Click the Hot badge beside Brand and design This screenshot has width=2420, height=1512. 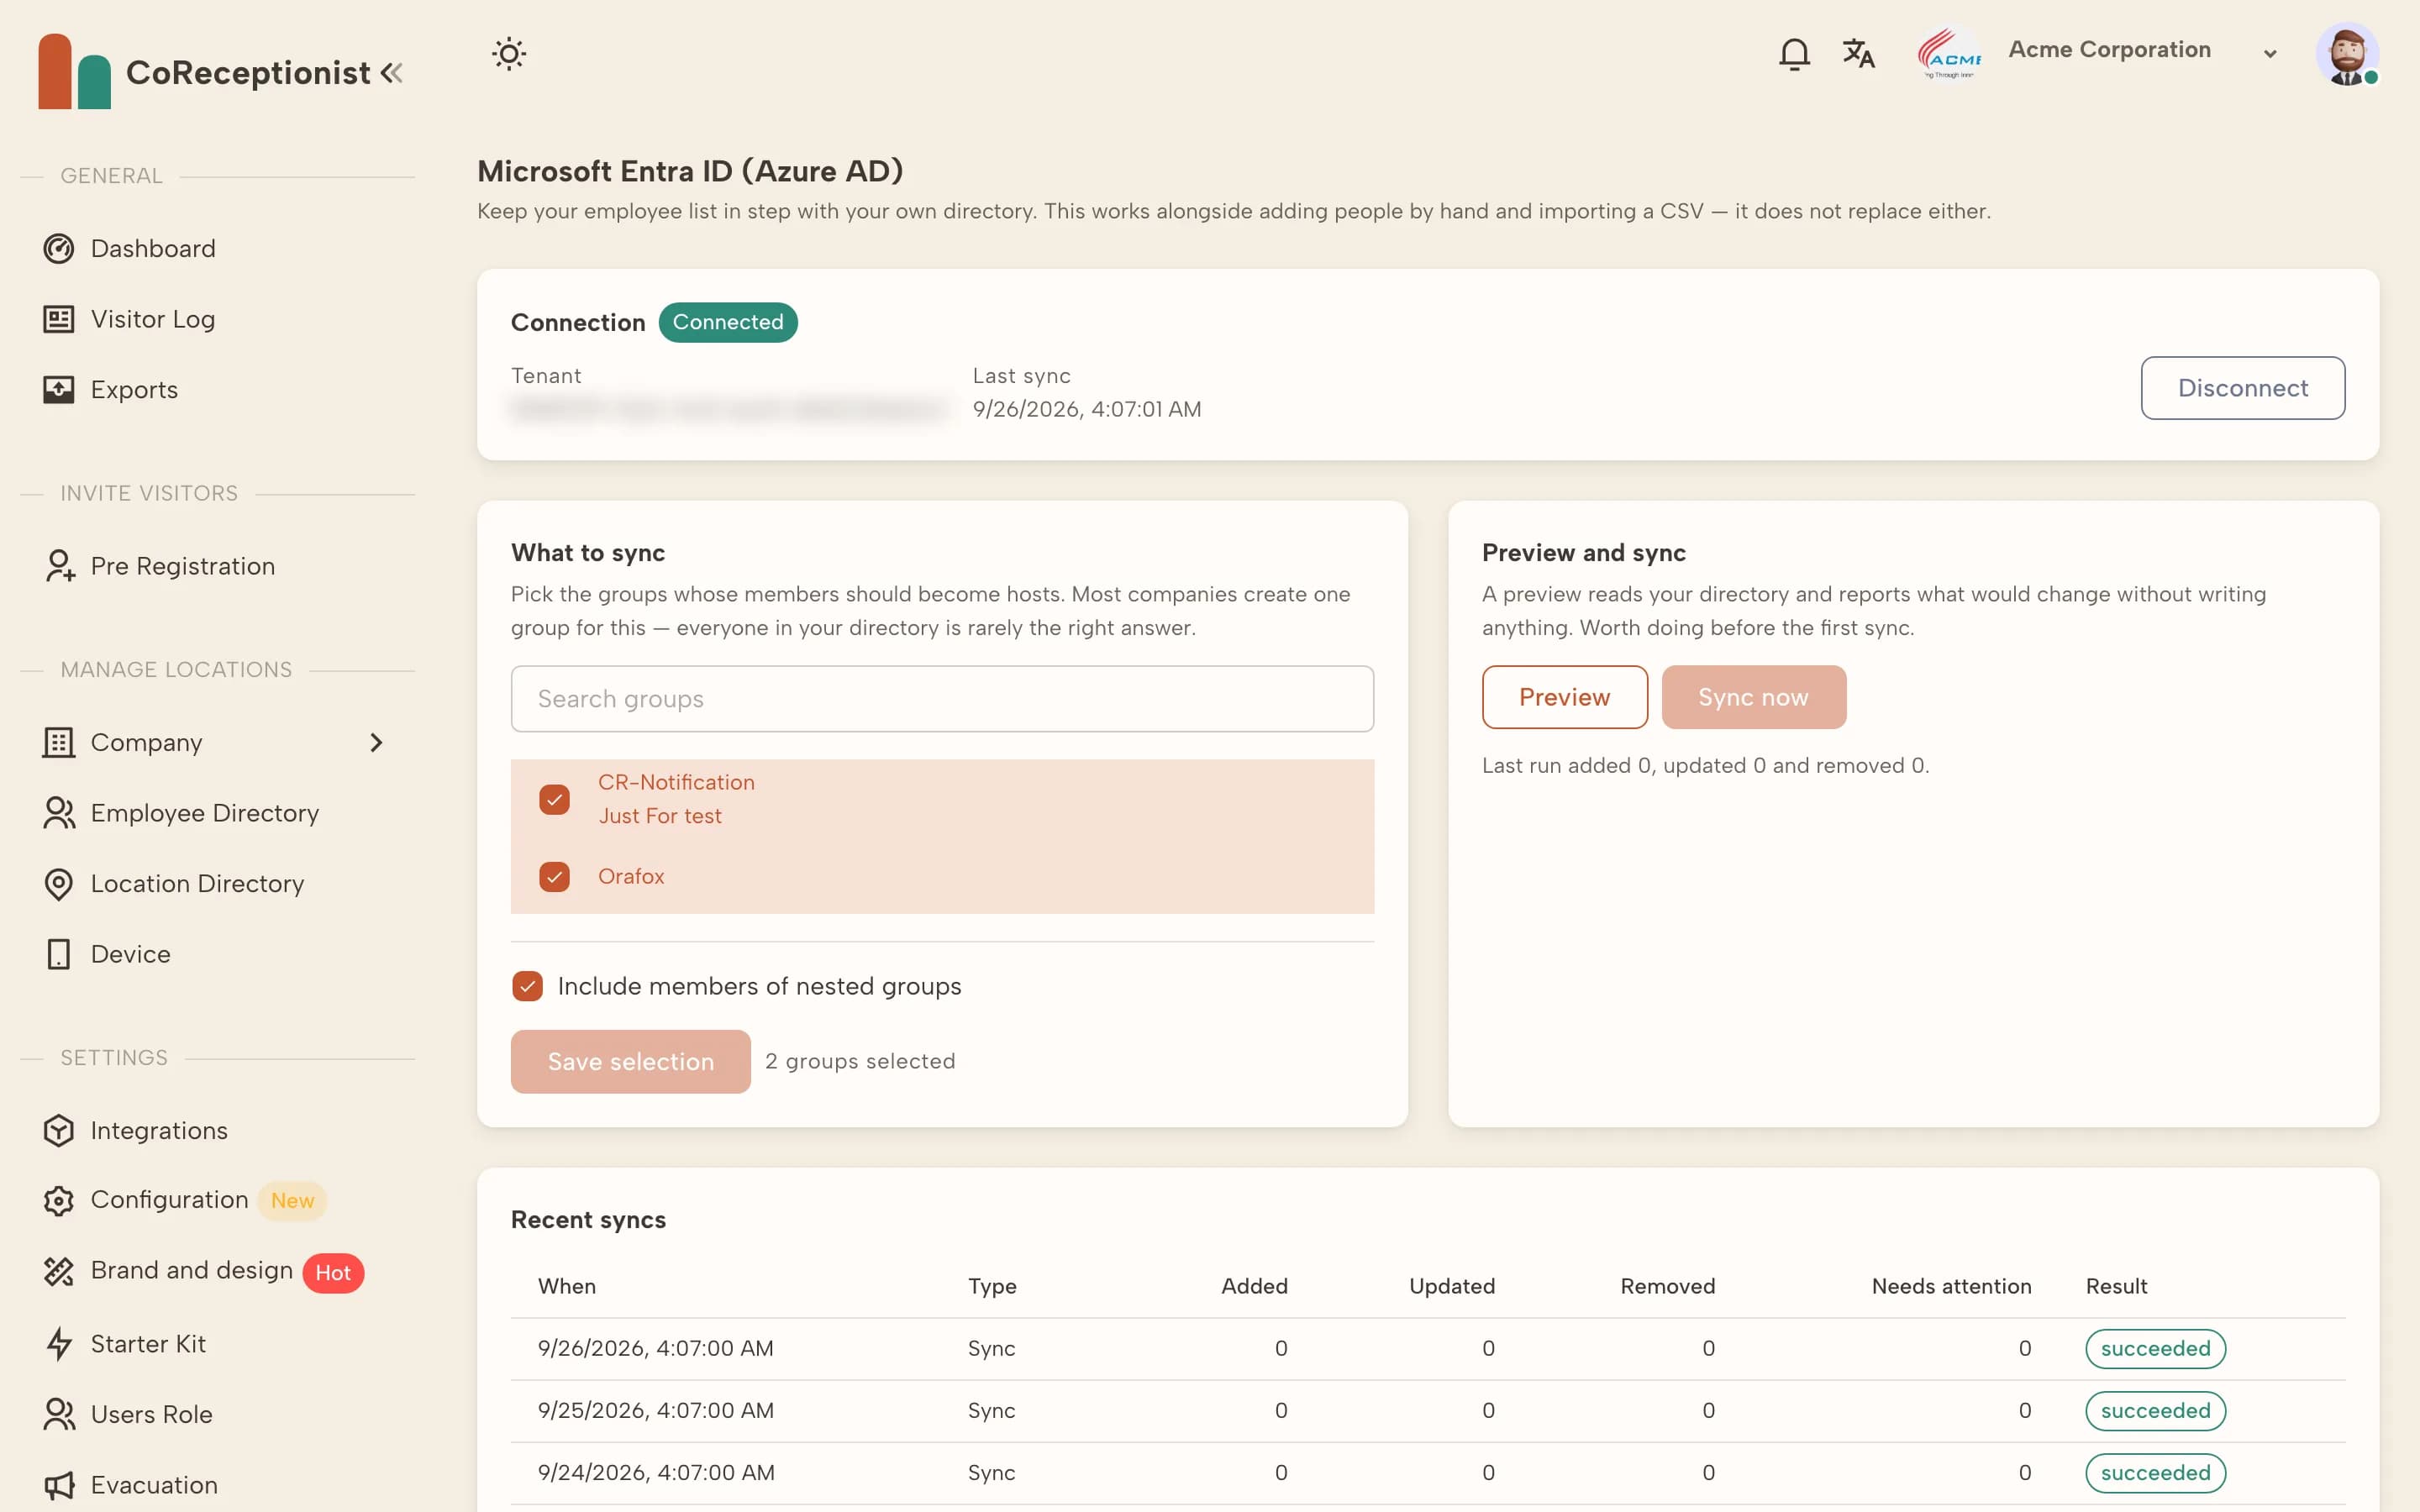pos(333,1273)
